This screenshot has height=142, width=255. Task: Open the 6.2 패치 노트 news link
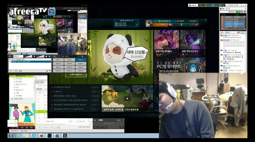[x=58, y=92]
